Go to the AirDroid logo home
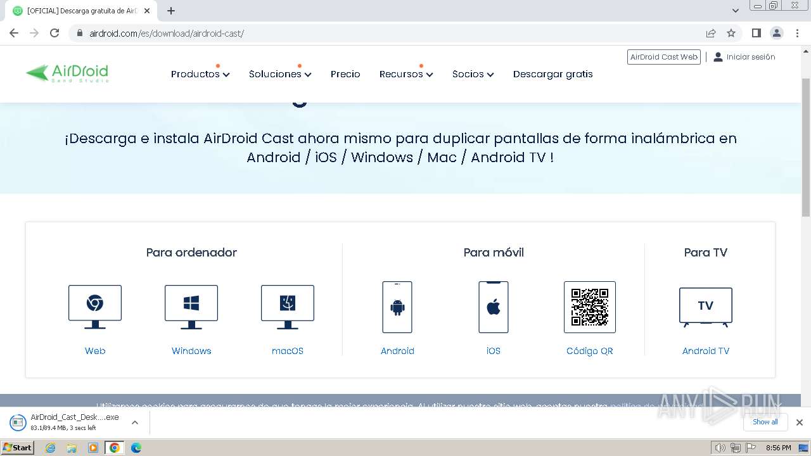The width and height of the screenshot is (811, 456). (67, 73)
